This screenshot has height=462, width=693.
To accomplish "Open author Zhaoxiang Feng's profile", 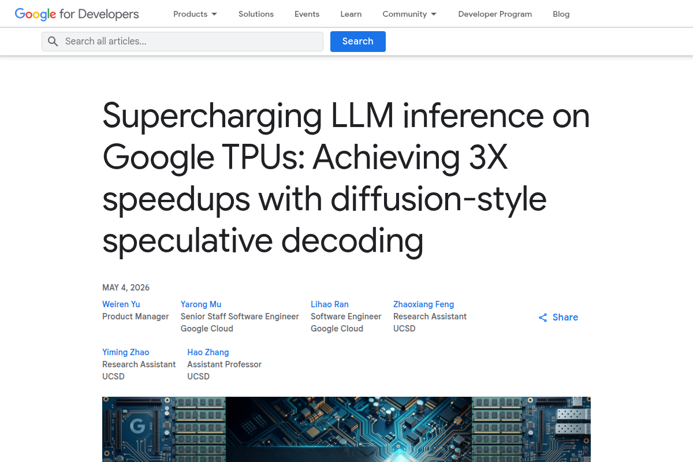I will (x=424, y=304).
